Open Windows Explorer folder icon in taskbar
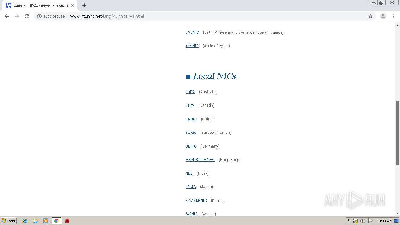Viewport: 400px width, 225px height. (35, 221)
